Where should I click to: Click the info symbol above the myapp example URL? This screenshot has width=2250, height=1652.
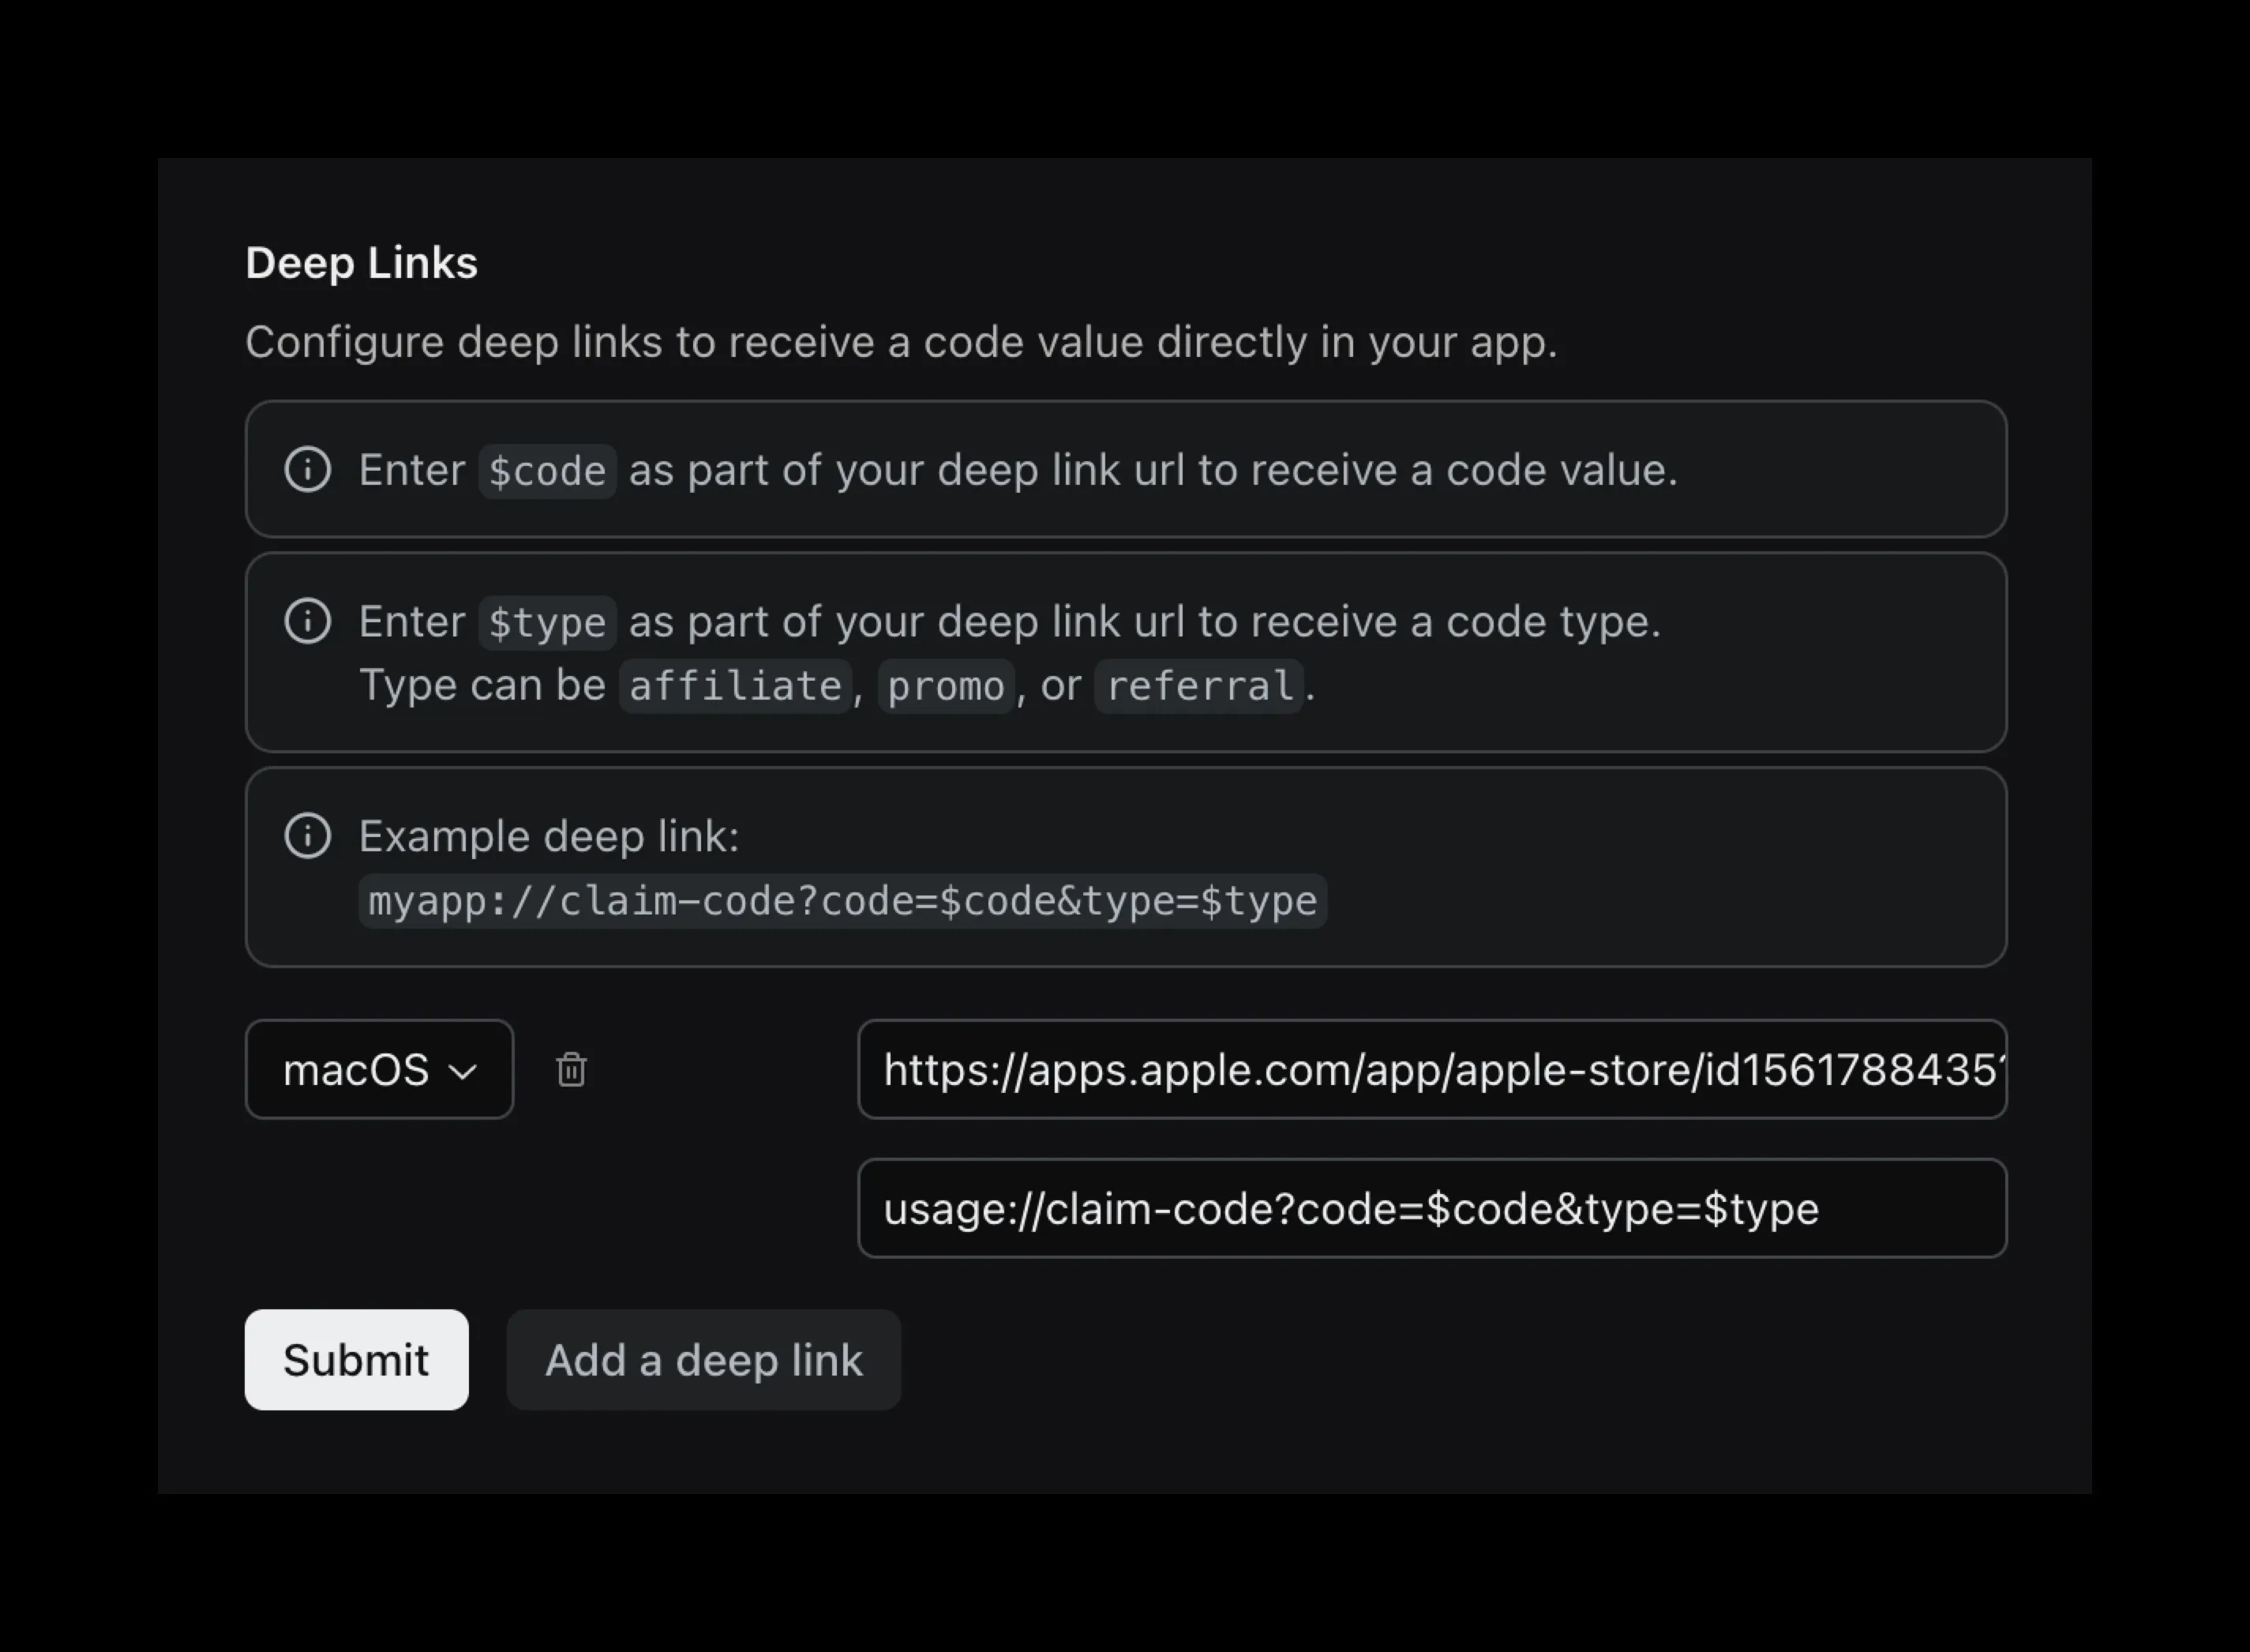(308, 836)
